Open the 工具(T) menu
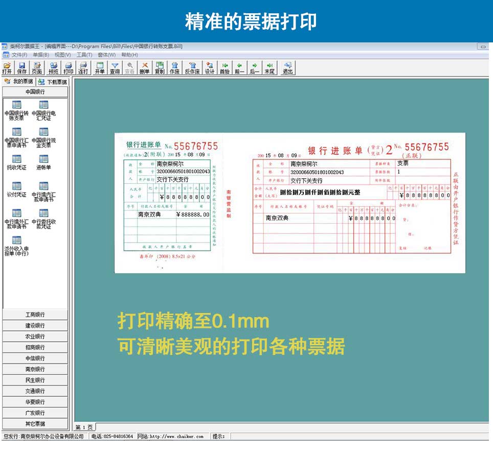 click(84, 55)
